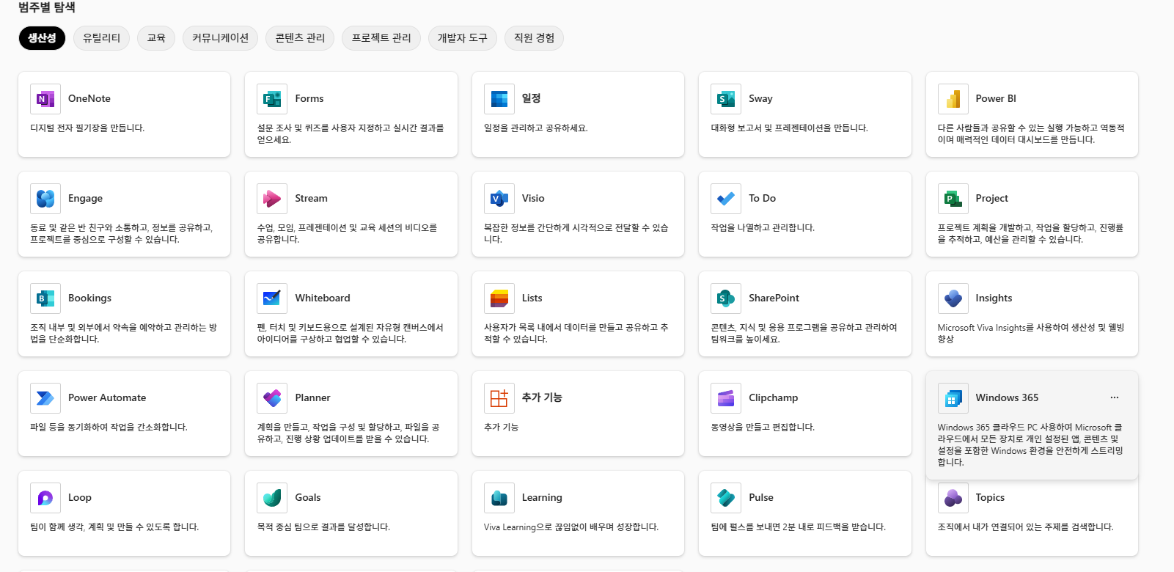The width and height of the screenshot is (1174, 572).
Task: Click the 범주별 탐색 heading
Action: pos(47,7)
